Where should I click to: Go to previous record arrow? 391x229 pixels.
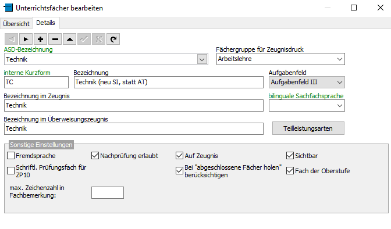pos(12,39)
